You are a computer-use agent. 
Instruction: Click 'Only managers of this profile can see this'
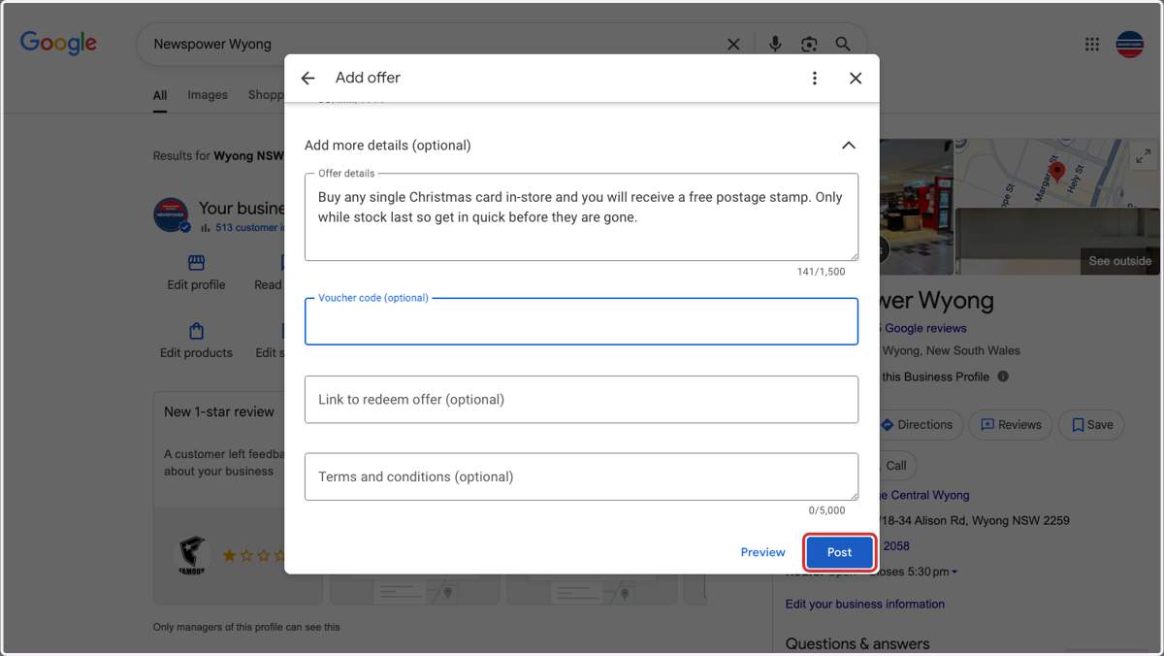(246, 627)
